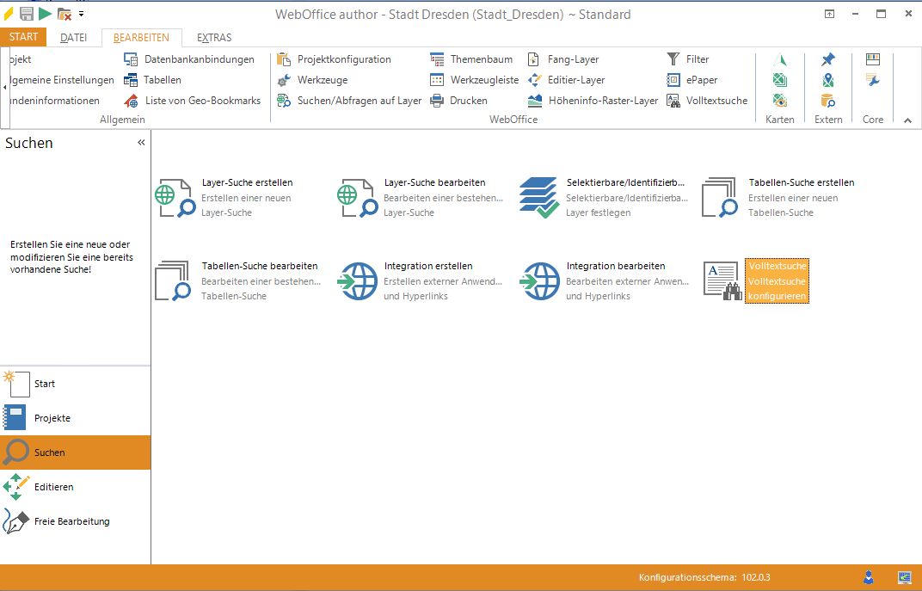Image resolution: width=922 pixels, height=591 pixels.
Task: Collapse the Suchen side panel
Action: [x=141, y=143]
